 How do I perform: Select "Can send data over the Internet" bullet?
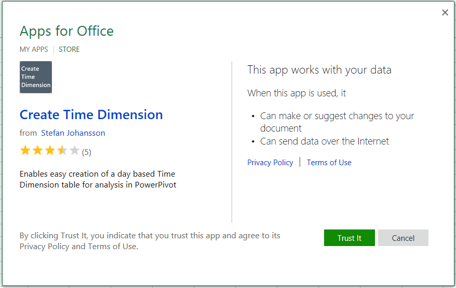(x=324, y=141)
